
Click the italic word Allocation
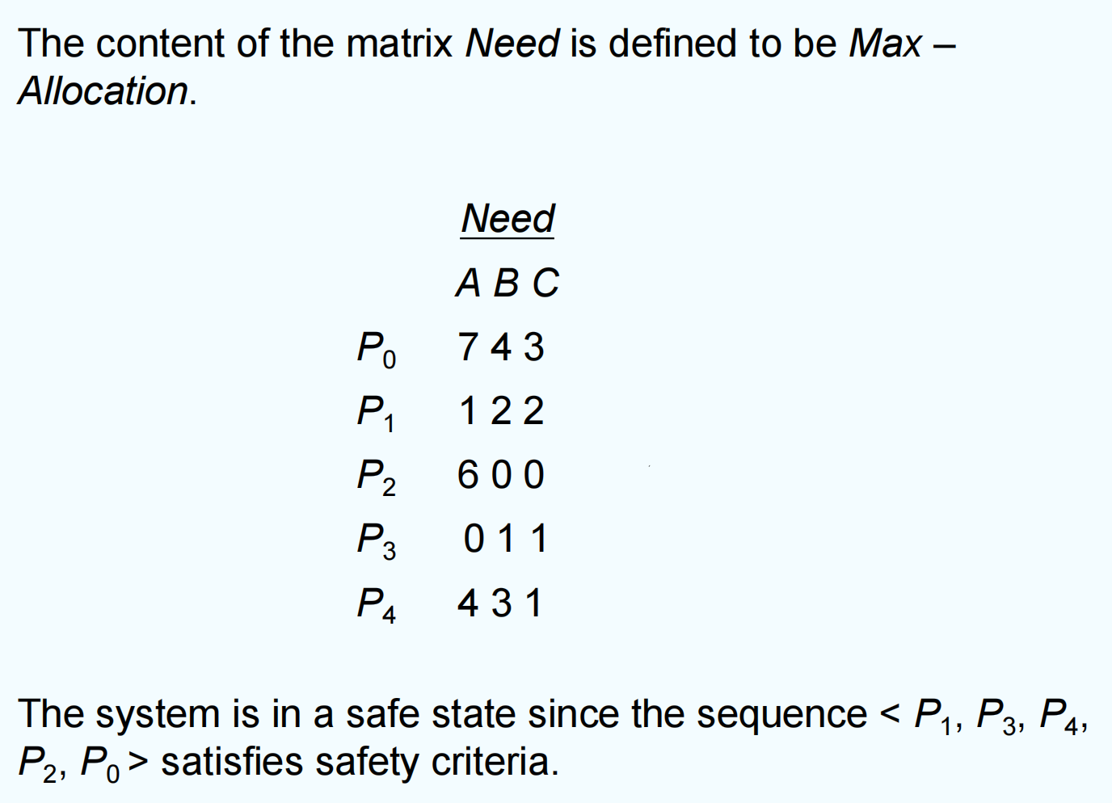(103, 90)
